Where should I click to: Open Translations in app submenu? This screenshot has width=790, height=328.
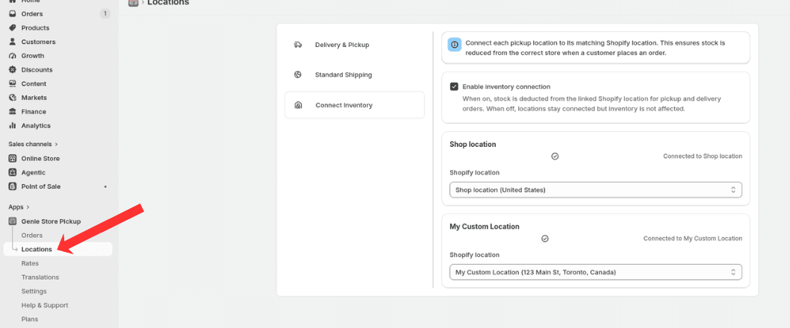[40, 277]
